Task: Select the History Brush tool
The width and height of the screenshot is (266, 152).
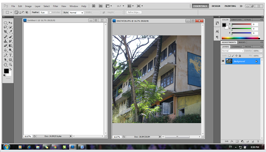Action: click(x=11, y=41)
